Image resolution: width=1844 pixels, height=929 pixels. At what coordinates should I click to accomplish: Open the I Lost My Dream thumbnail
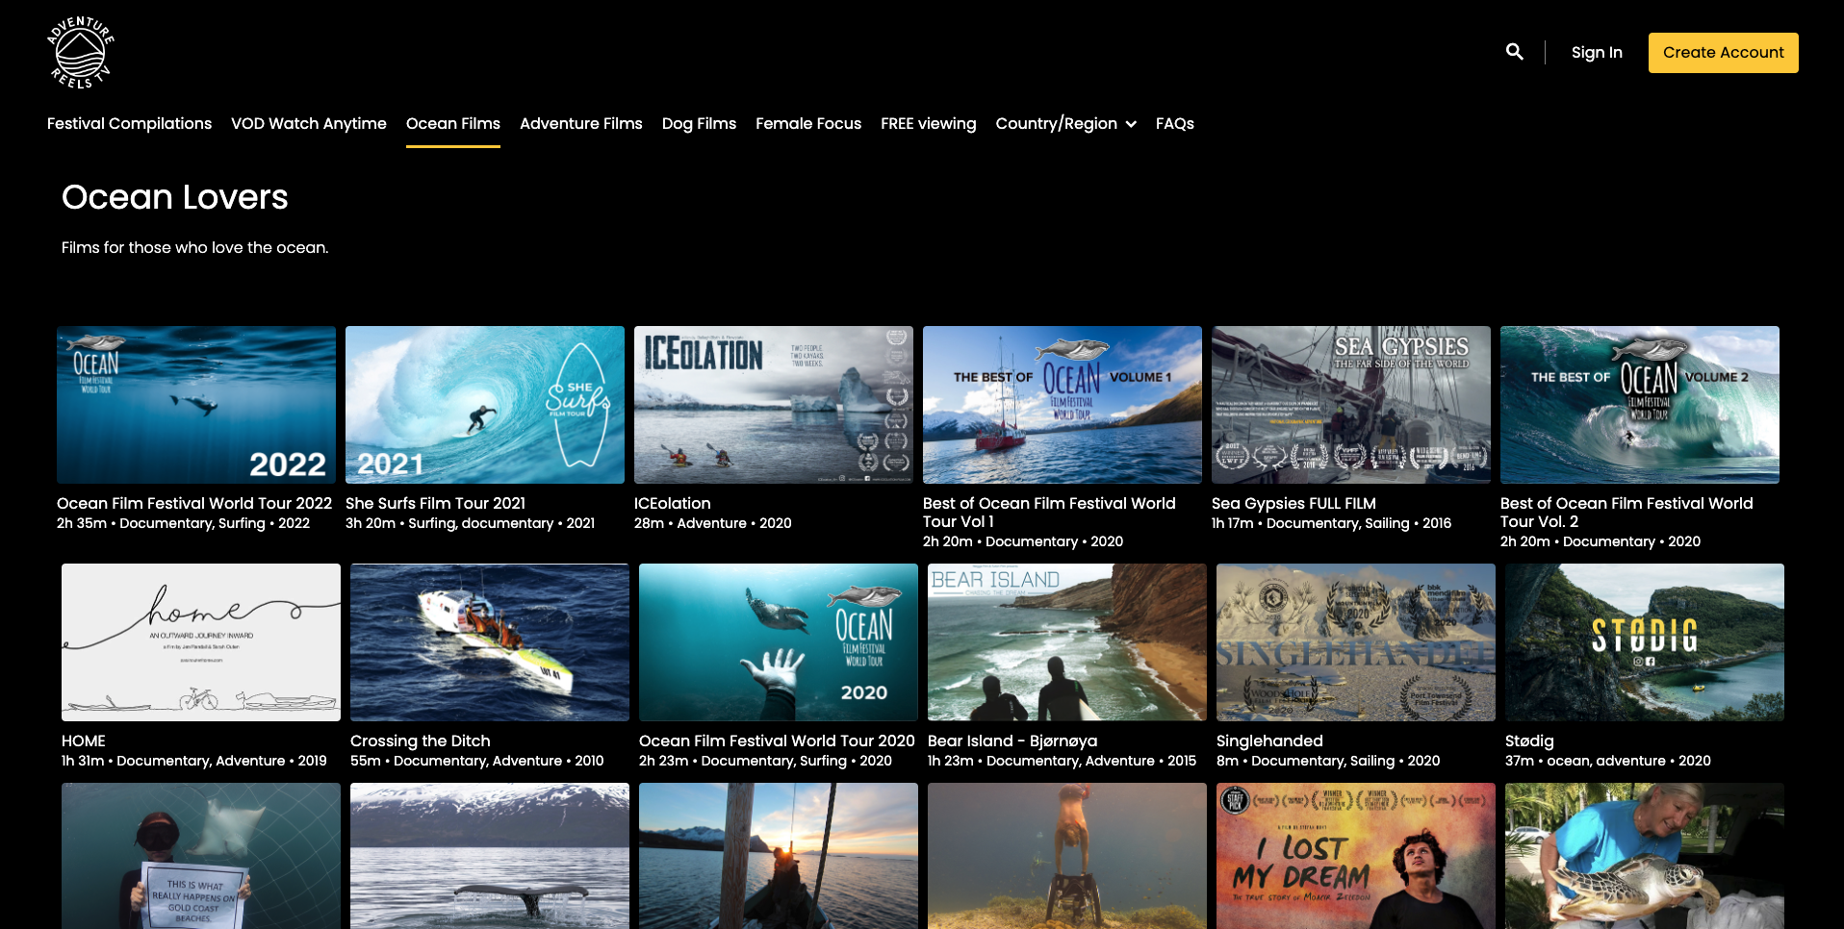(x=1356, y=856)
